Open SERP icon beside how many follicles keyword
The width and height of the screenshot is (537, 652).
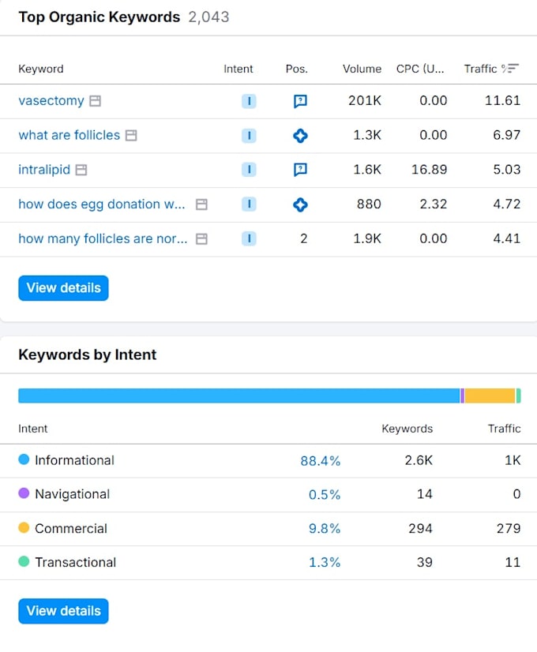click(x=201, y=239)
